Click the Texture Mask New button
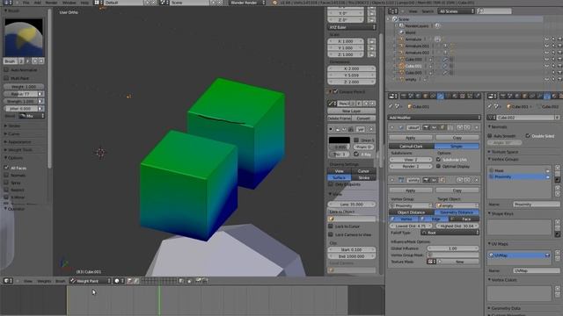 (459, 262)
